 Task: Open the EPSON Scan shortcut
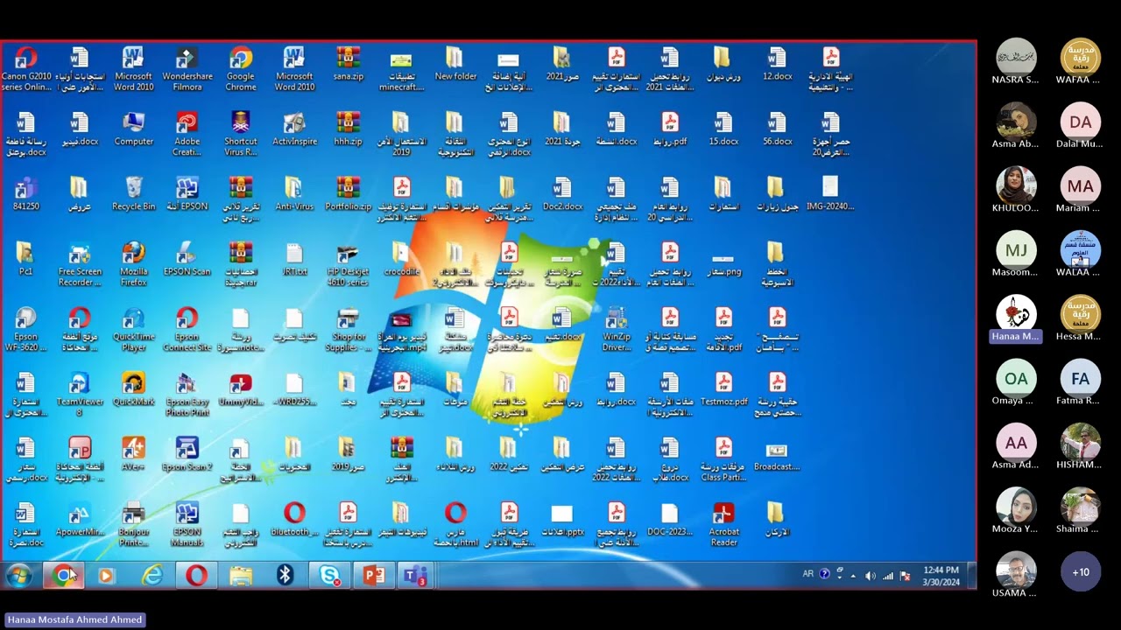pyautogui.click(x=187, y=258)
